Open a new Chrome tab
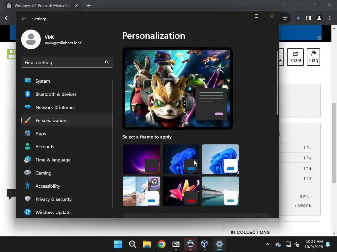This screenshot has height=252, width=337. pos(89,6)
